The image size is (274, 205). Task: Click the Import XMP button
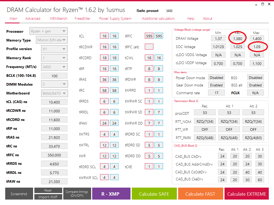tap(48, 197)
